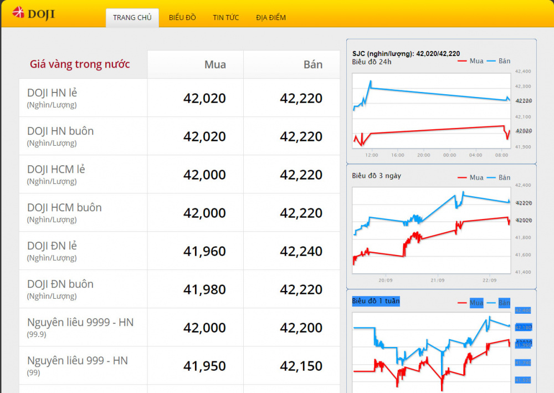Click the DOJI logo
554x393 pixels.
click(x=34, y=13)
